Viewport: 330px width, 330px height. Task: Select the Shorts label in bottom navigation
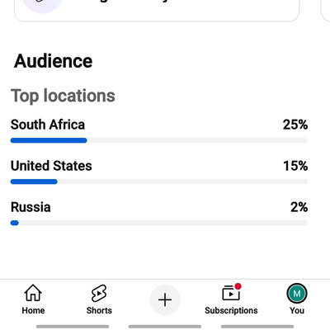tap(99, 310)
